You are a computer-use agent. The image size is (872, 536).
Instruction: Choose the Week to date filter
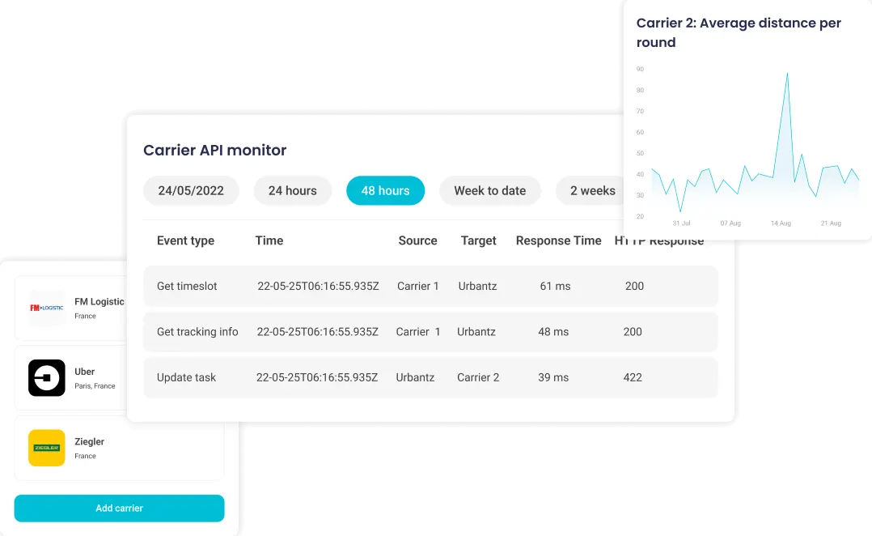490,190
